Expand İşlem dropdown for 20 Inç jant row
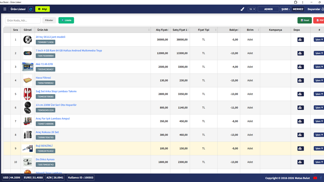The height and width of the screenshot is (182, 324). [319, 39]
